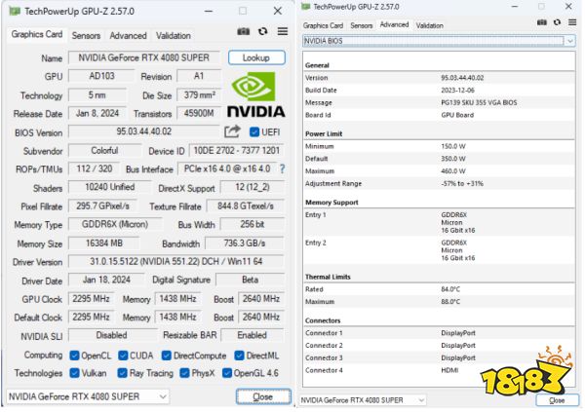Viewport: 585px width, 412px height.
Task: Click the Adjustment Range value -57% to +31%
Action: 462,183
